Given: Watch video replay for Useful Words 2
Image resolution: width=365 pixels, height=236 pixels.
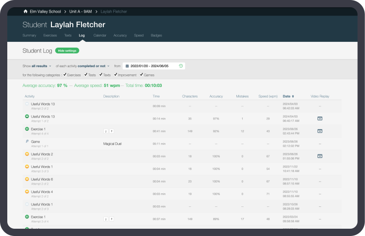Looking at the screenshot, I should [x=320, y=156].
